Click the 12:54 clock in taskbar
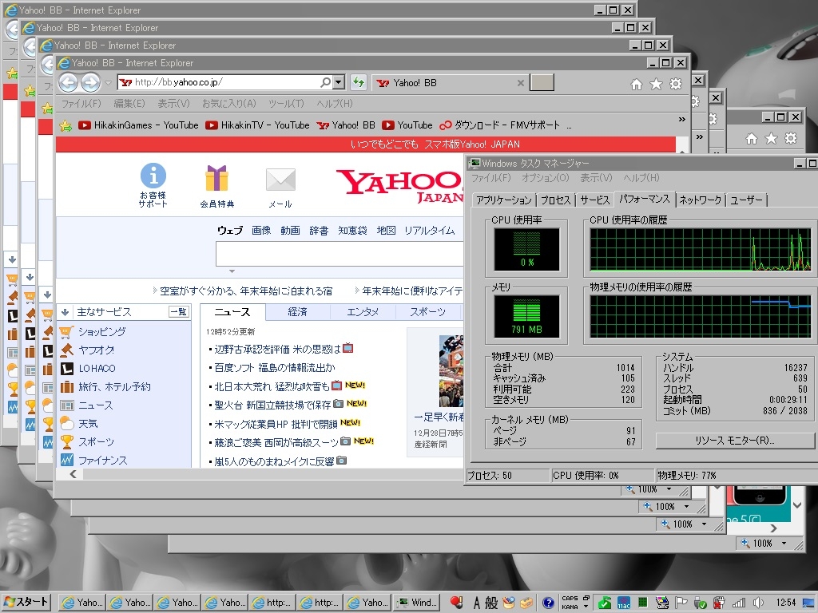This screenshot has width=818, height=613. [786, 603]
